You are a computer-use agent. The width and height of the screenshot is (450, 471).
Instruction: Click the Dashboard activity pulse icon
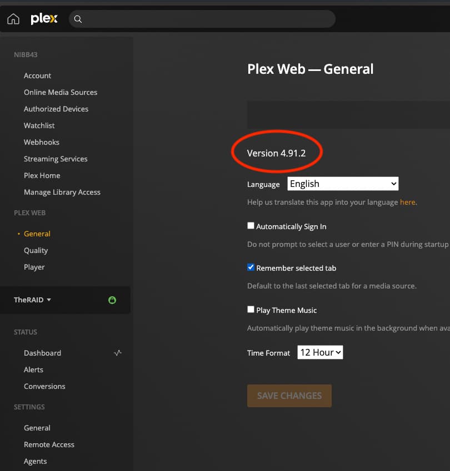[118, 353]
